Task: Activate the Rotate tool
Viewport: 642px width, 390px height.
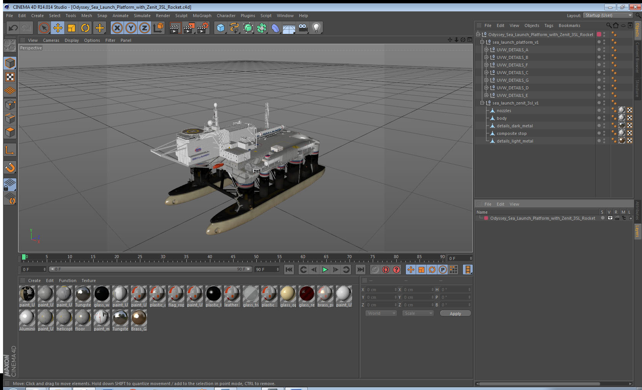Action: (x=86, y=28)
